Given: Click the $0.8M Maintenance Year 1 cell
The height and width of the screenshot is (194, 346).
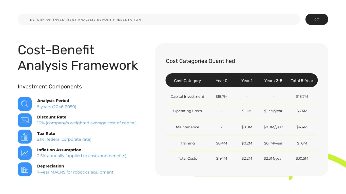Looking at the screenshot, I should click(x=247, y=127).
